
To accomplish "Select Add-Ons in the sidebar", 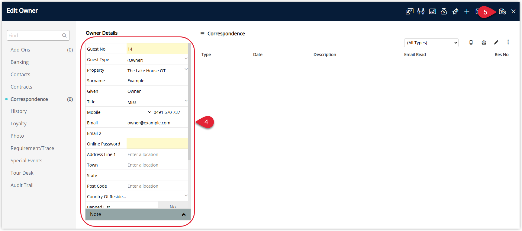I will [x=20, y=50].
